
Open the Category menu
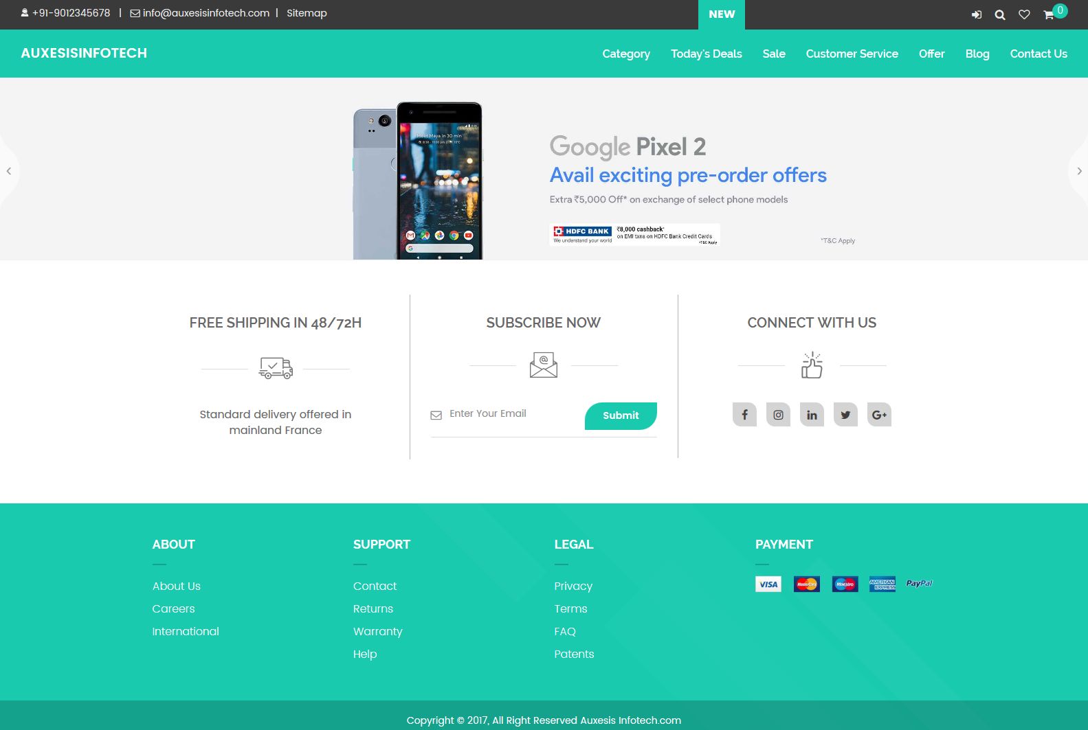626,54
